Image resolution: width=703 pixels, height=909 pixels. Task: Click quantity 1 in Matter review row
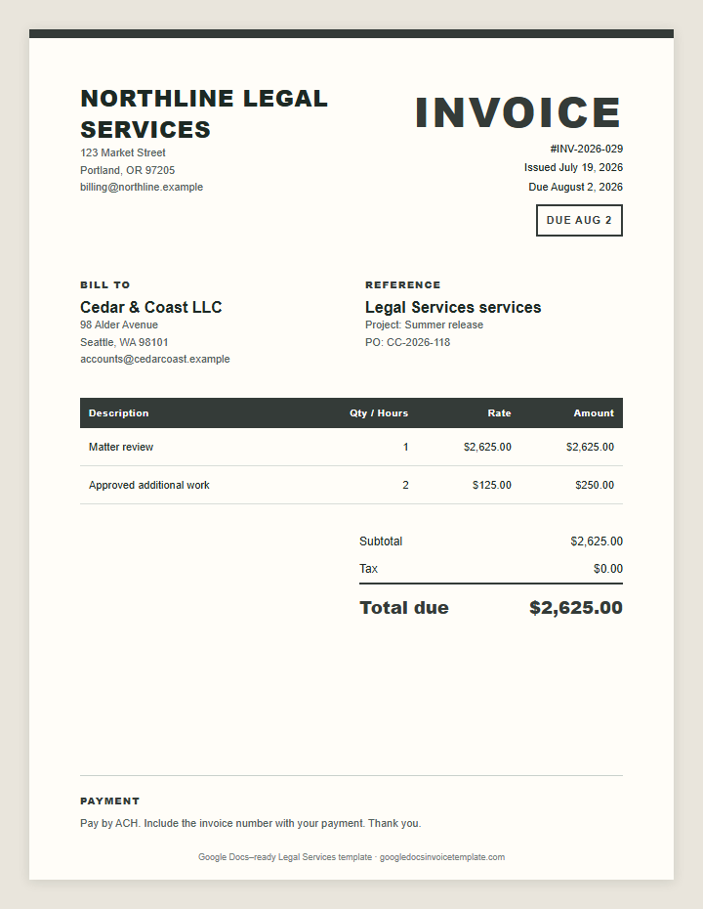[406, 447]
